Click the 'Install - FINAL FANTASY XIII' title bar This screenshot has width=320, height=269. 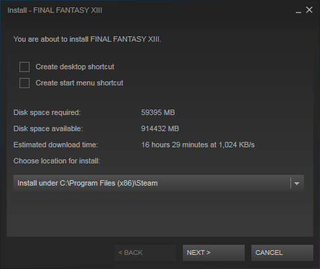click(54, 10)
